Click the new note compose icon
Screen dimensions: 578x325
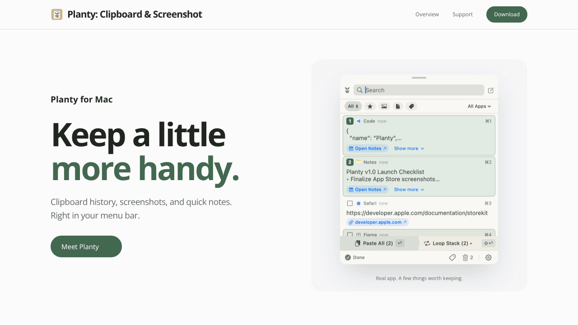click(x=491, y=90)
